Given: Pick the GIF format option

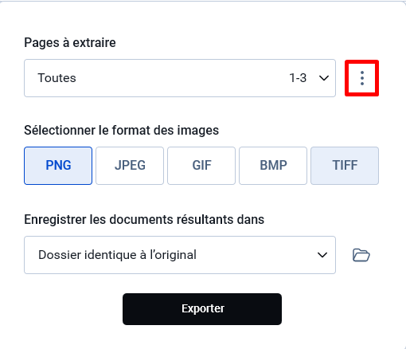Looking at the screenshot, I should pyautogui.click(x=201, y=166).
